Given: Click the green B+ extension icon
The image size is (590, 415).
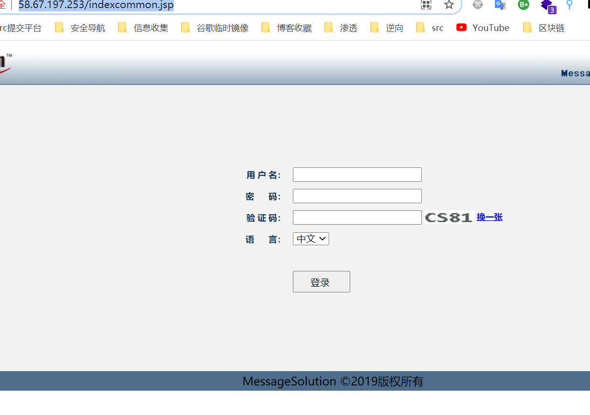Looking at the screenshot, I should point(524,5).
